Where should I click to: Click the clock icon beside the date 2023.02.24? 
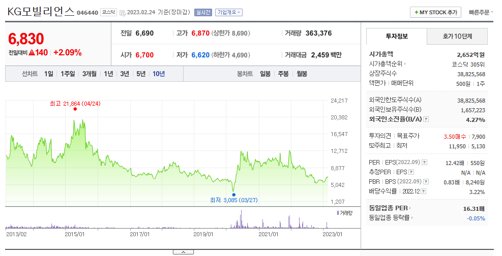122,13
